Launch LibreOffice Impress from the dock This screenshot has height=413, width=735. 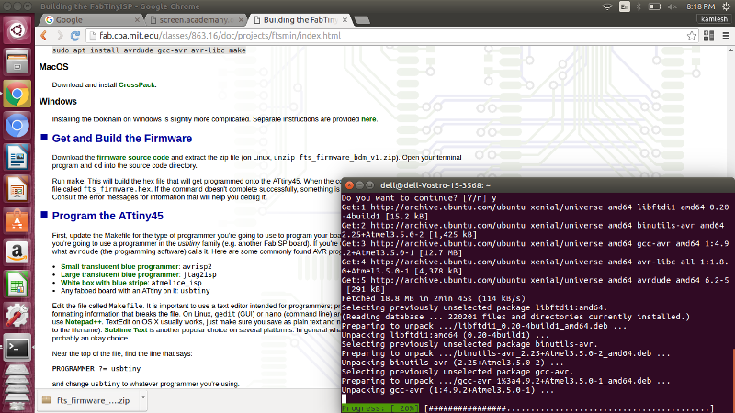[17, 190]
